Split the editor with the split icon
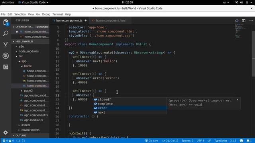The image size is (255, 143). pyautogui.click(x=243, y=21)
